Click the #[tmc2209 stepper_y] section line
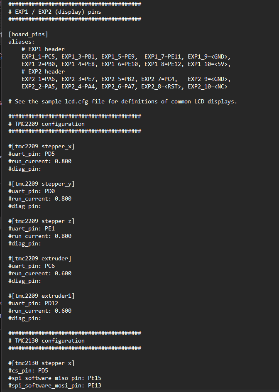Image resolution: width=279 pixels, height=392 pixels. pyautogui.click(x=42, y=184)
